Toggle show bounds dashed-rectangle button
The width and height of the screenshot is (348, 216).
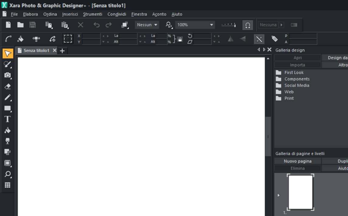pos(68,39)
